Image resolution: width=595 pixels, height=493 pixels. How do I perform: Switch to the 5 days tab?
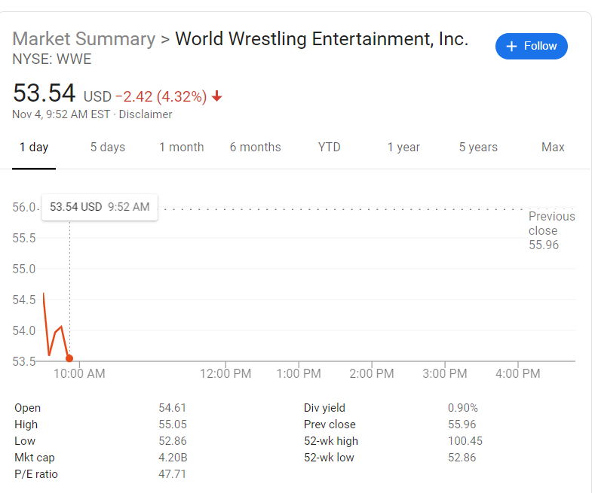[x=108, y=148]
